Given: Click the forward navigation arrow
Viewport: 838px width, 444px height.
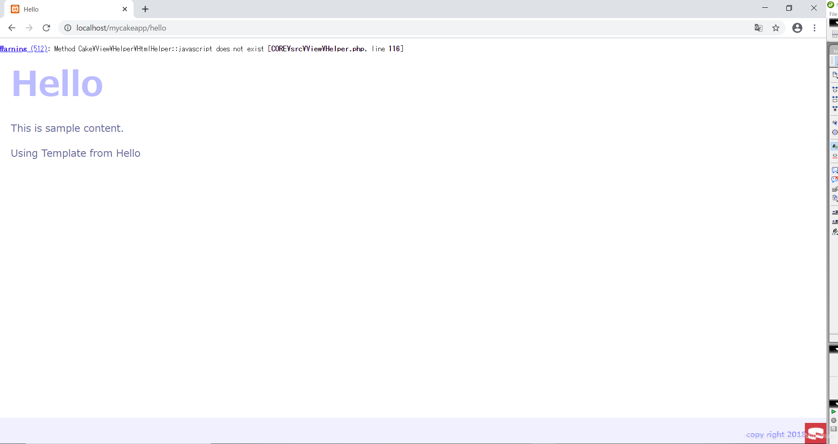Looking at the screenshot, I should (x=29, y=28).
